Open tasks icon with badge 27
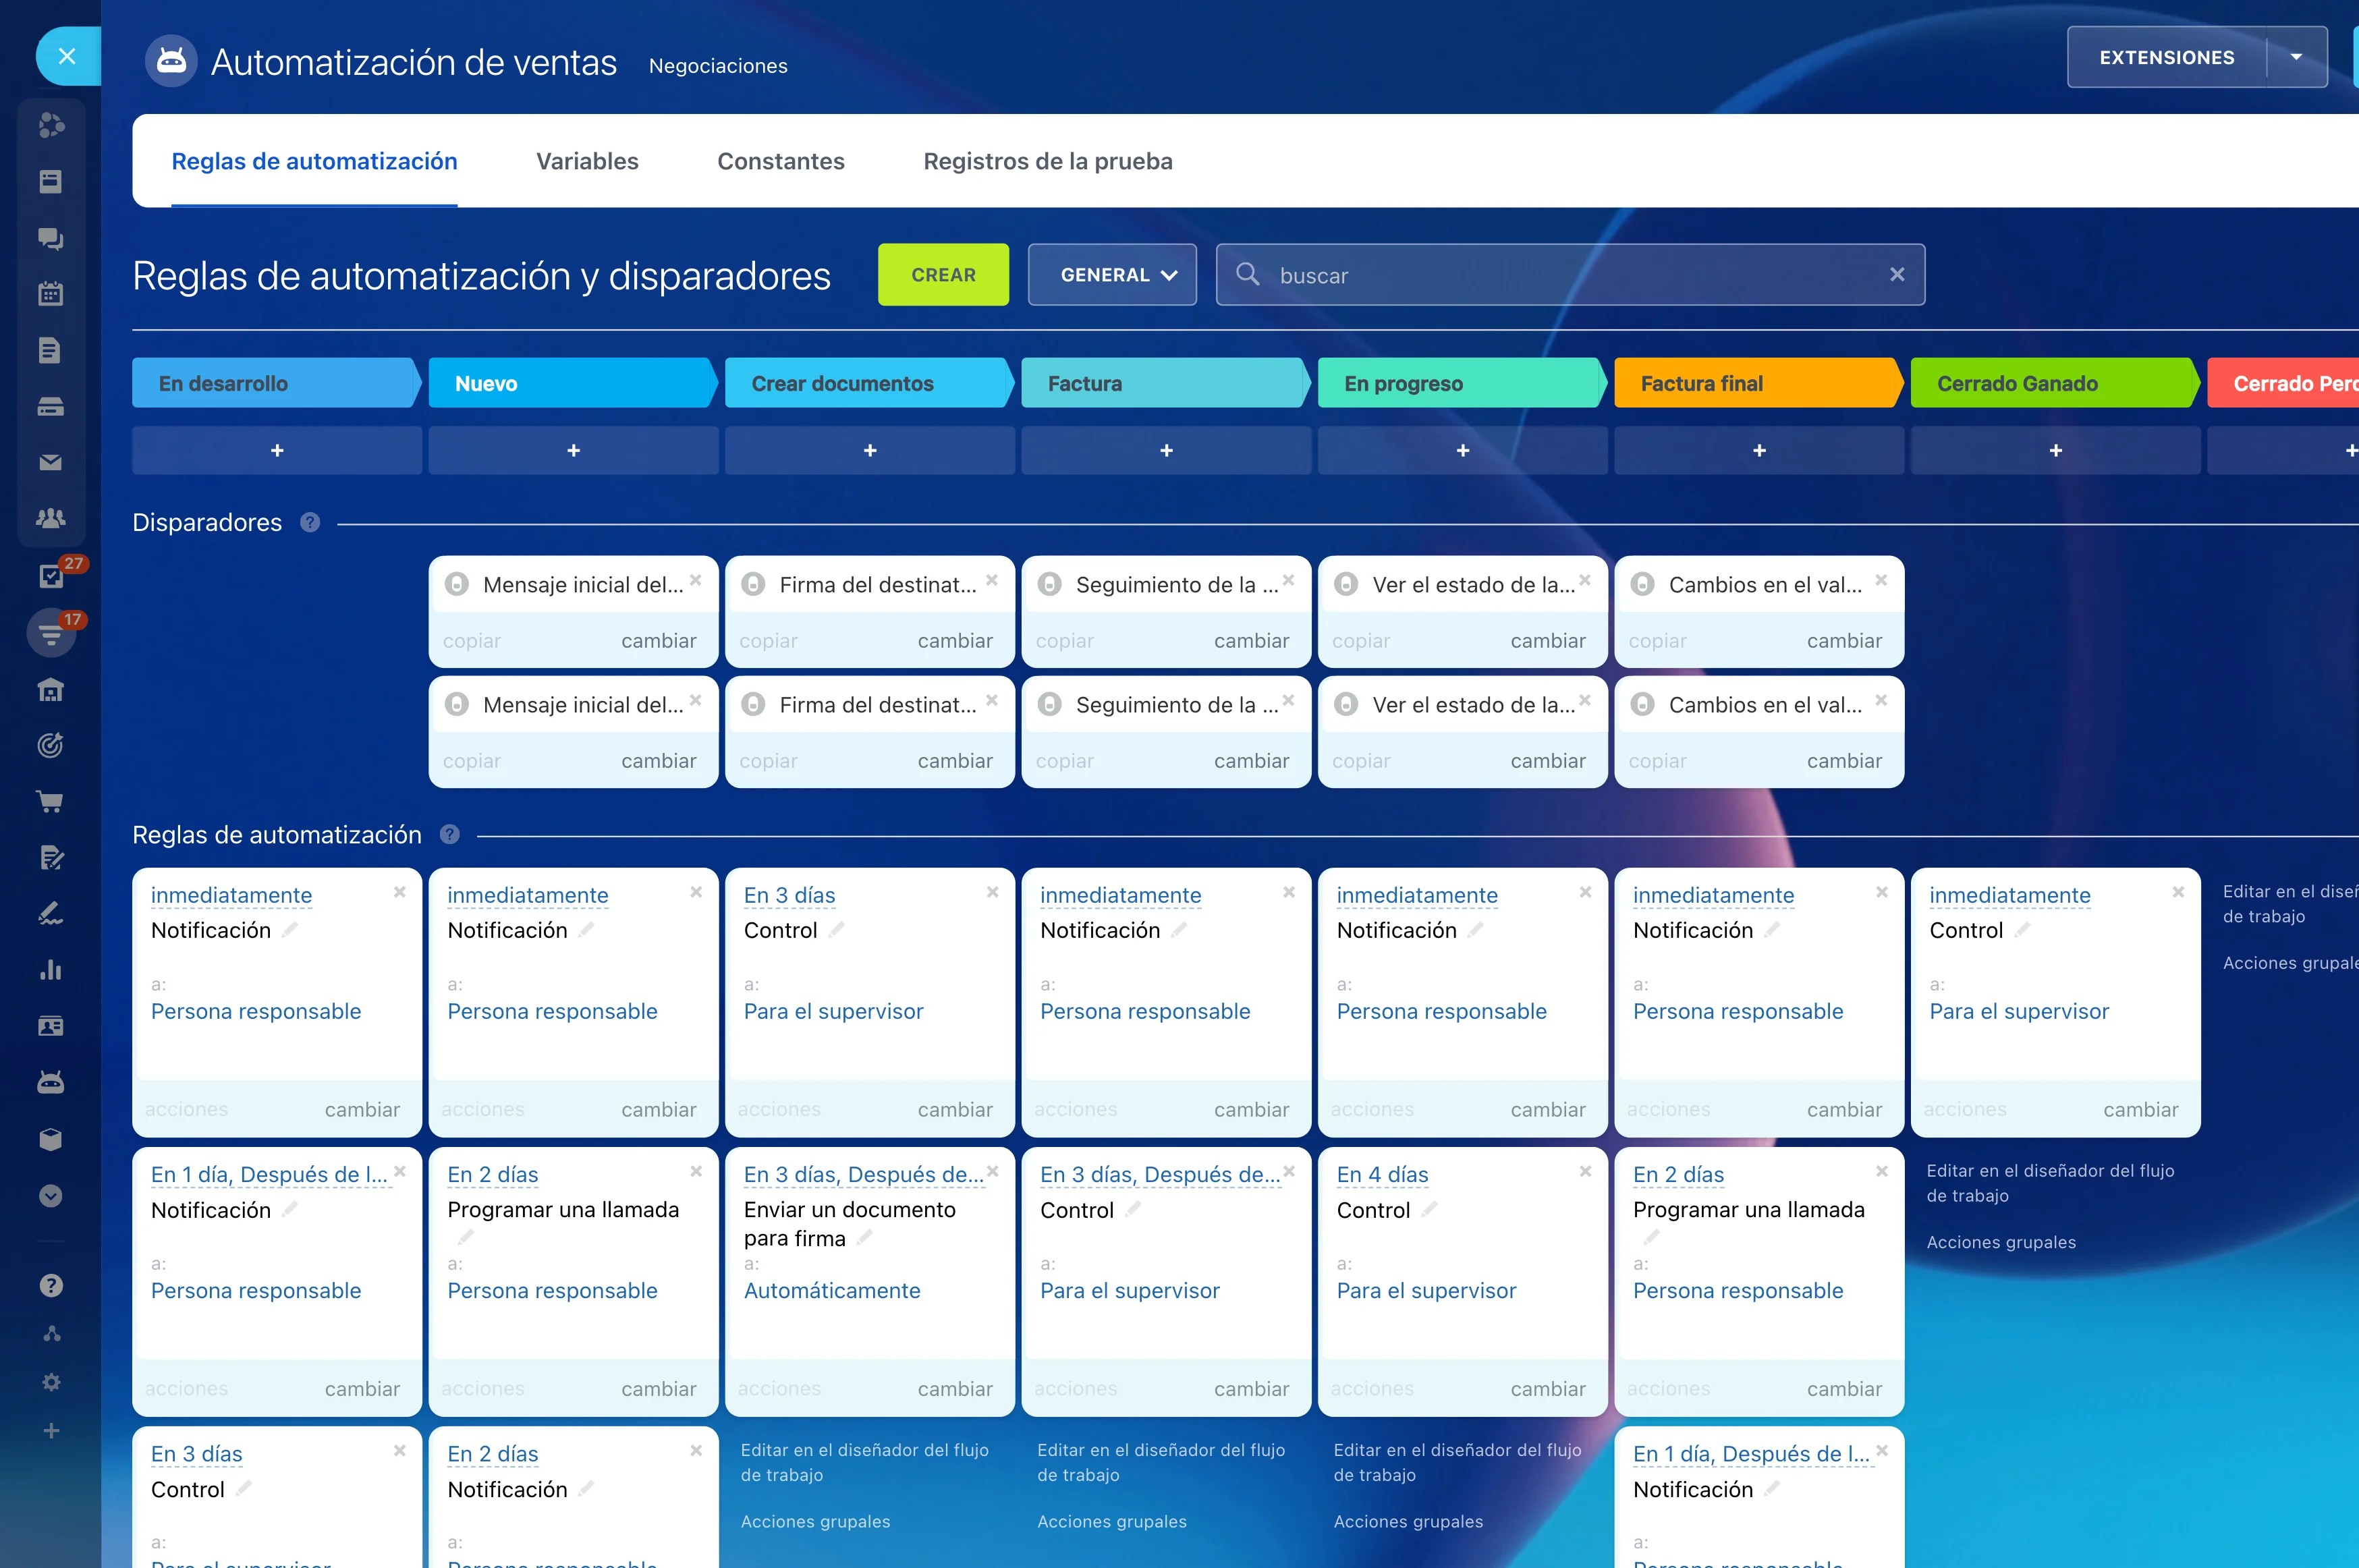 tap(50, 576)
